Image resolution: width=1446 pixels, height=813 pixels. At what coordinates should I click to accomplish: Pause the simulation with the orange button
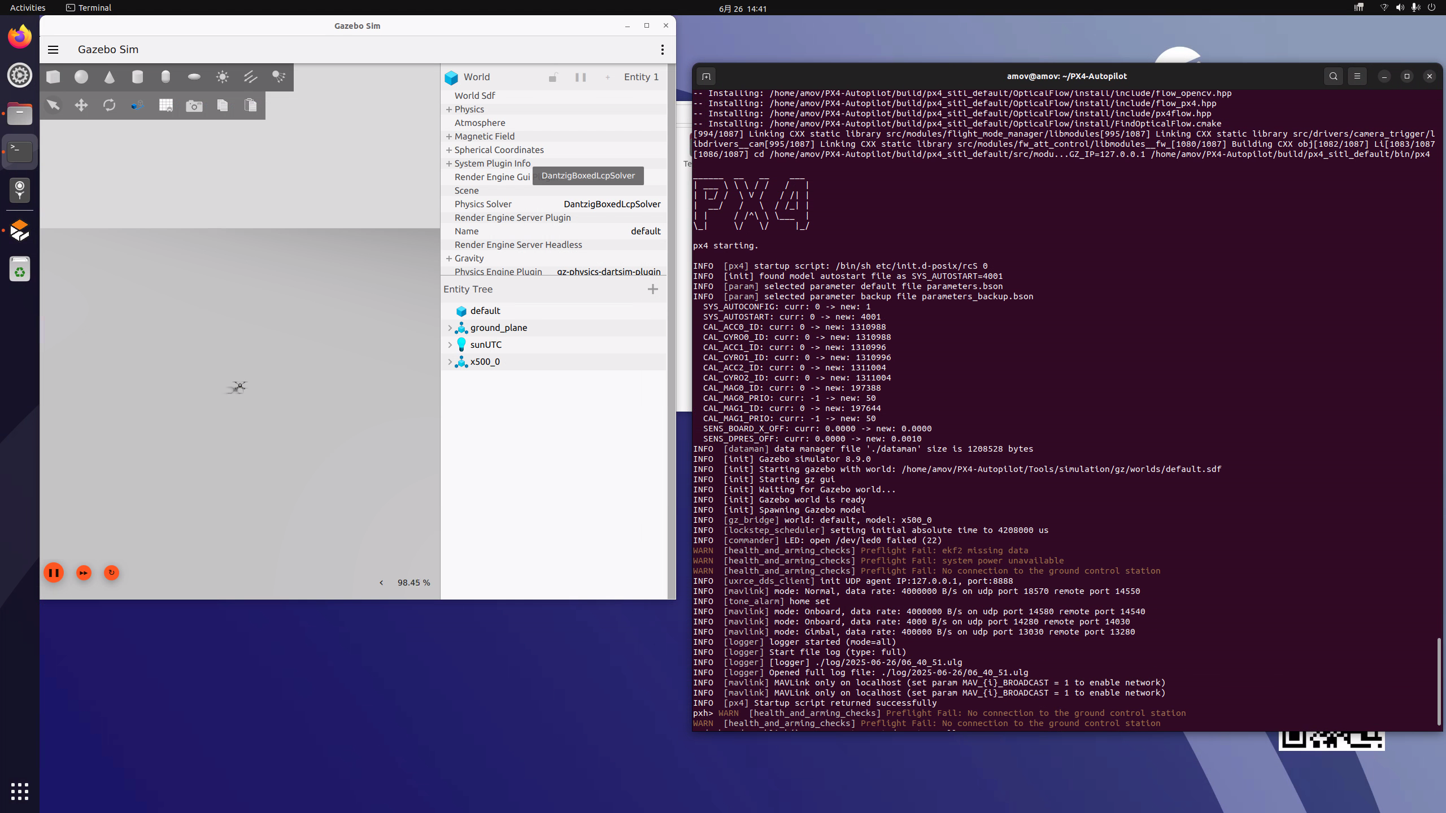(54, 572)
